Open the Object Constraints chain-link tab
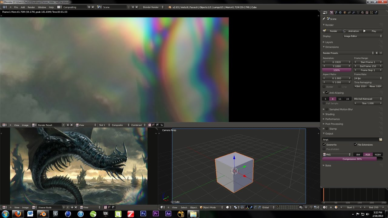This screenshot has height=218, width=388. [349, 13]
